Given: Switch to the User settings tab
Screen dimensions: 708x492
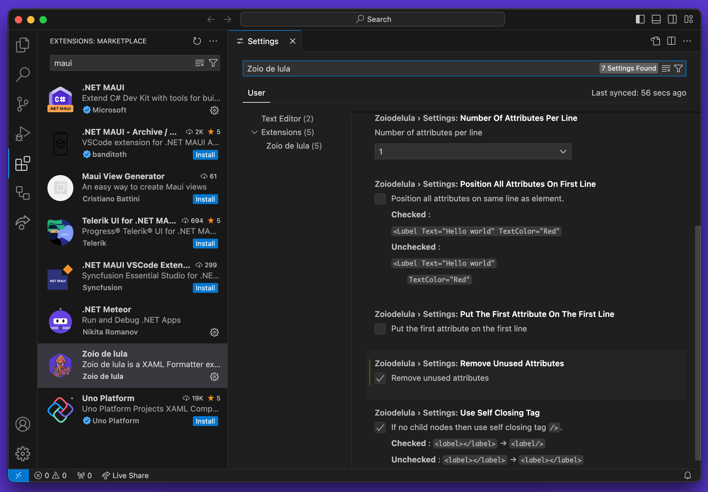Looking at the screenshot, I should click(256, 93).
